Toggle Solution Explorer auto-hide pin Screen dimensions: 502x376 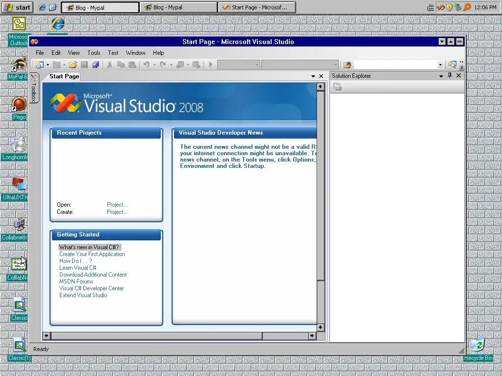(450, 75)
